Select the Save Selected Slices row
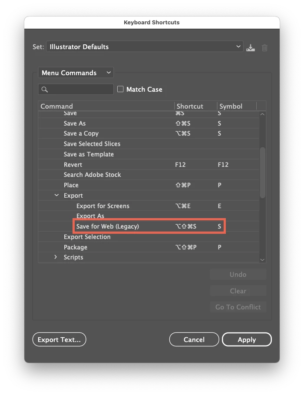304x395 pixels. [149, 143]
